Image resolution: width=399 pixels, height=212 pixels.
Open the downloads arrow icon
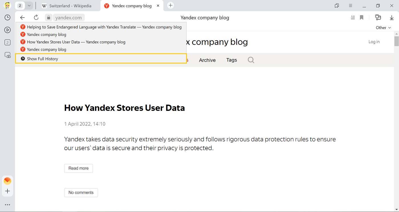pos(392,18)
